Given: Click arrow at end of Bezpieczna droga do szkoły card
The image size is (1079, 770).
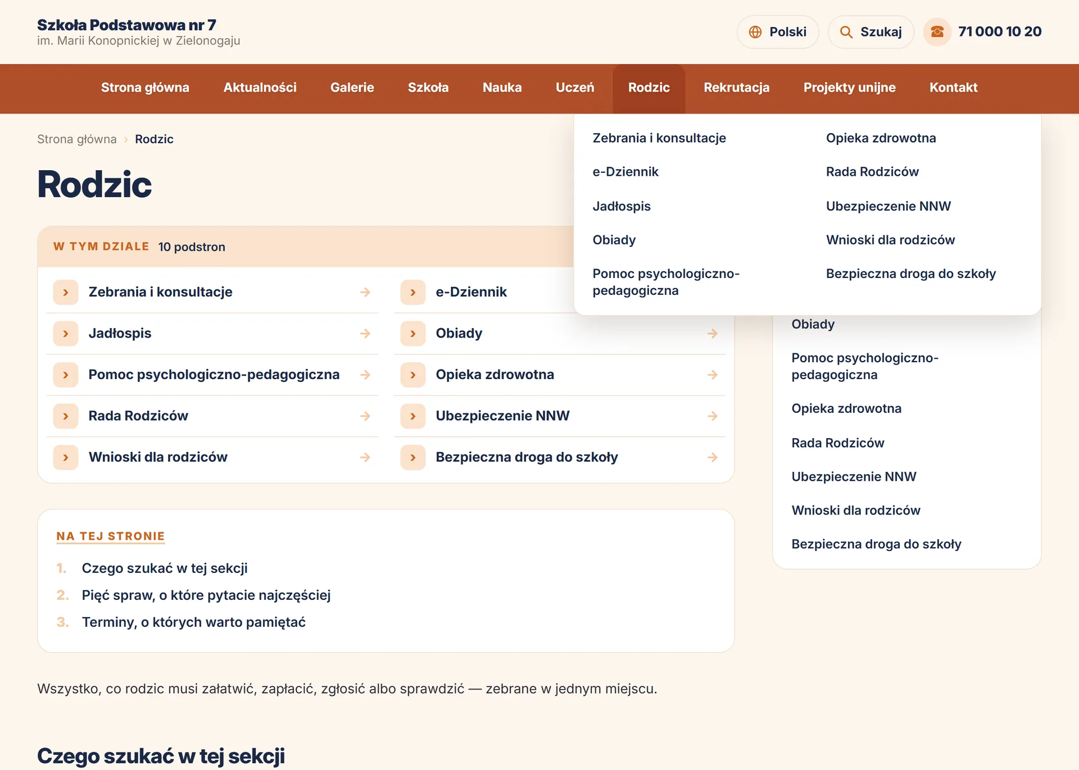Looking at the screenshot, I should click(713, 457).
